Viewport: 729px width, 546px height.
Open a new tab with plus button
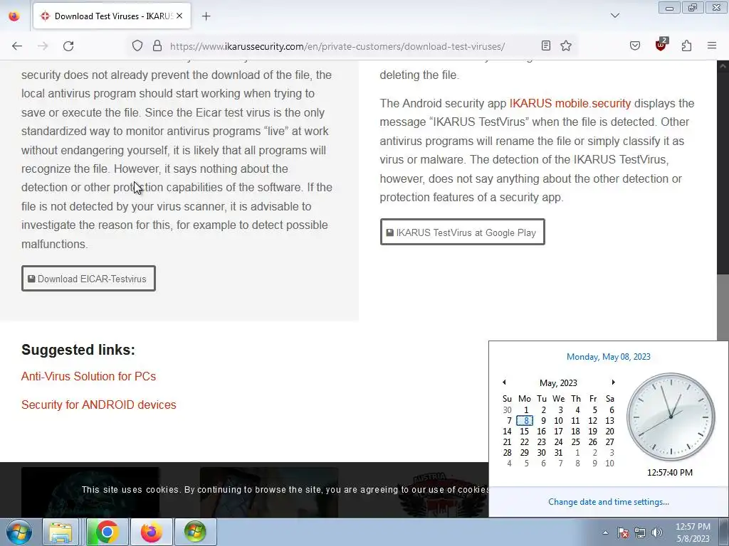pos(206,16)
